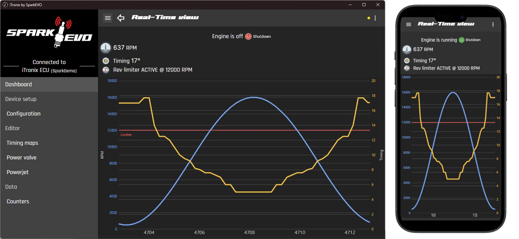519x239 pixels.
Task: Click the Timing 17° icon in the desktop view
Action: pos(106,61)
